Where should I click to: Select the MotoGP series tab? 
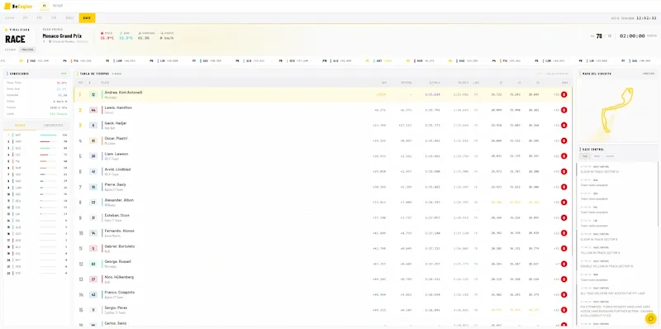[x=58, y=6]
